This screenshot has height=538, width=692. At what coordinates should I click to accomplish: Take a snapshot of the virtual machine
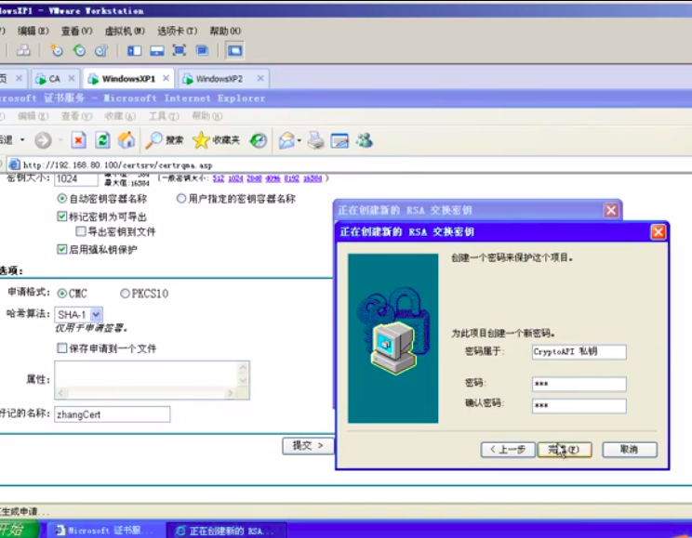(57, 51)
